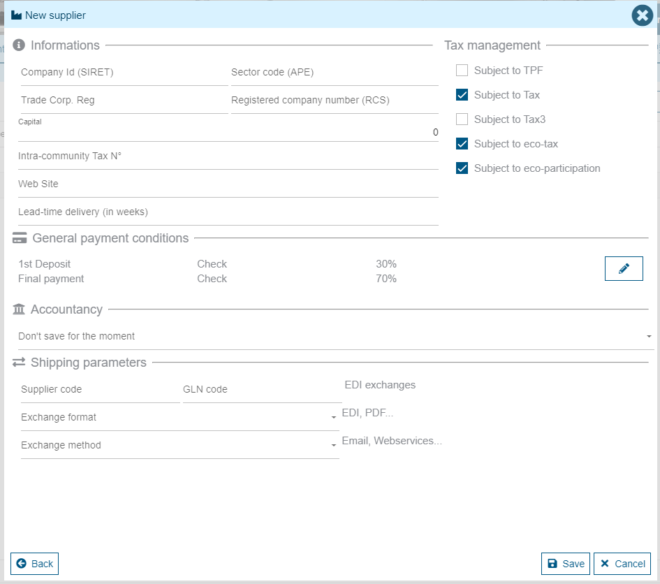Viewport: 660px width, 584px height.
Task: Click the Cancel button
Action: [622, 564]
